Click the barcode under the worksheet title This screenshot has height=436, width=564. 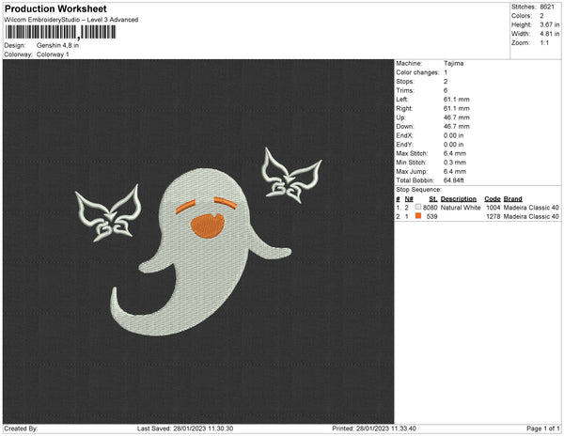(x=60, y=32)
